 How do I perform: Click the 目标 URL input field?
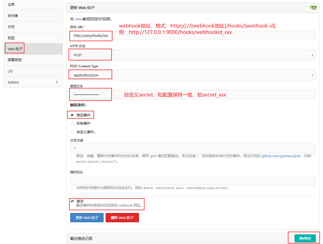pyautogui.click(x=192, y=36)
